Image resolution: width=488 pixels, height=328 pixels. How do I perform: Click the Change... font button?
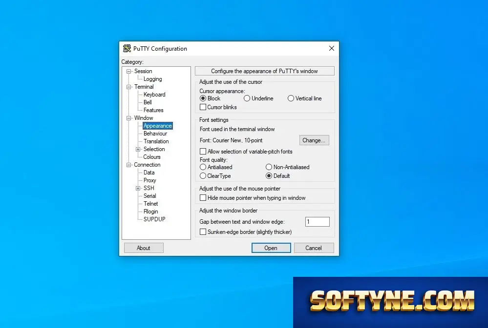(314, 140)
